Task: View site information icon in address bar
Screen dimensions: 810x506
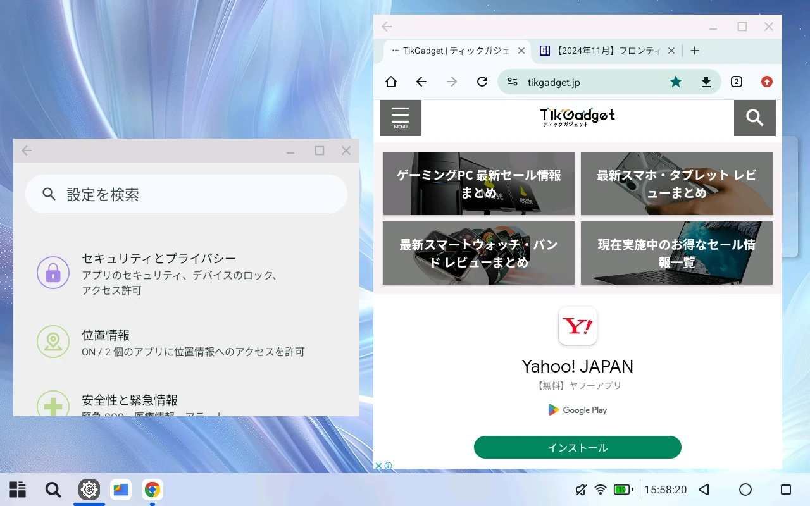Action: click(513, 82)
